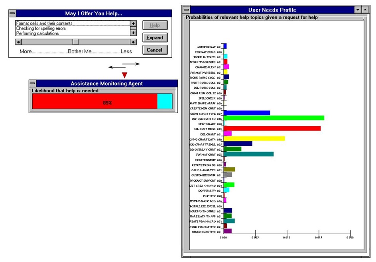This screenshot has height=262, width=376.
Task: Select 'Format cells and their contents' topic
Action: [x=44, y=23]
